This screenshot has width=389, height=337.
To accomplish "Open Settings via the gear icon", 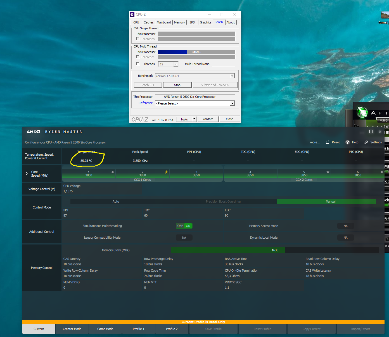I will [x=366, y=142].
